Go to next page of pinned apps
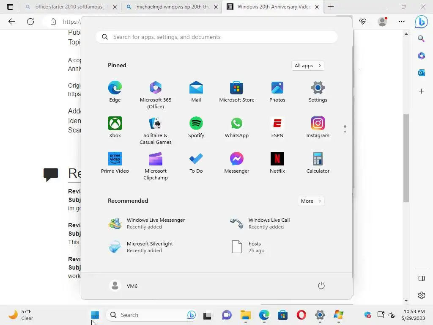433x325 pixels. (345, 132)
